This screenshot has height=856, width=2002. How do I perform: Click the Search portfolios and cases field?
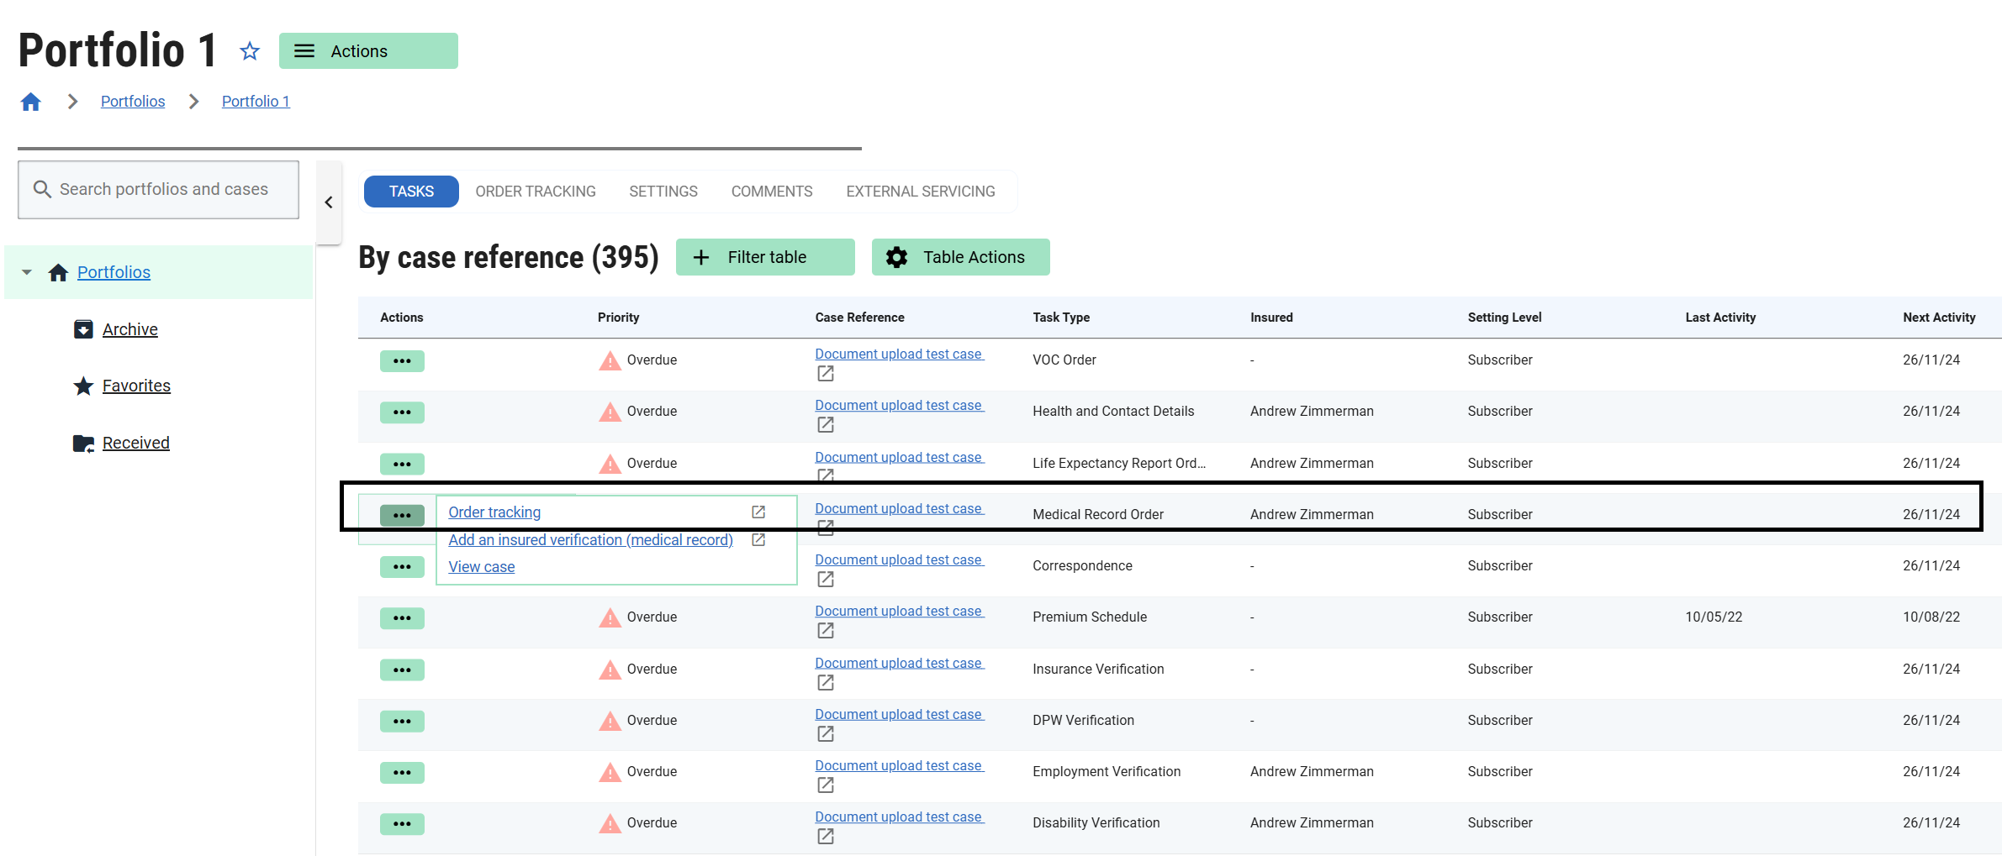pyautogui.click(x=164, y=190)
